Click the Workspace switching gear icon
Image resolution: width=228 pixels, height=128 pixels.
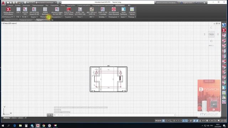(207, 121)
